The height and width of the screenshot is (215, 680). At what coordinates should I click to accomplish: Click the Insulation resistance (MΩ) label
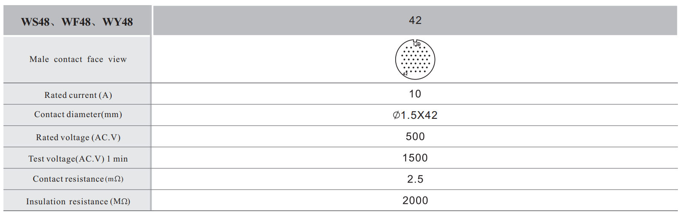[x=78, y=201]
